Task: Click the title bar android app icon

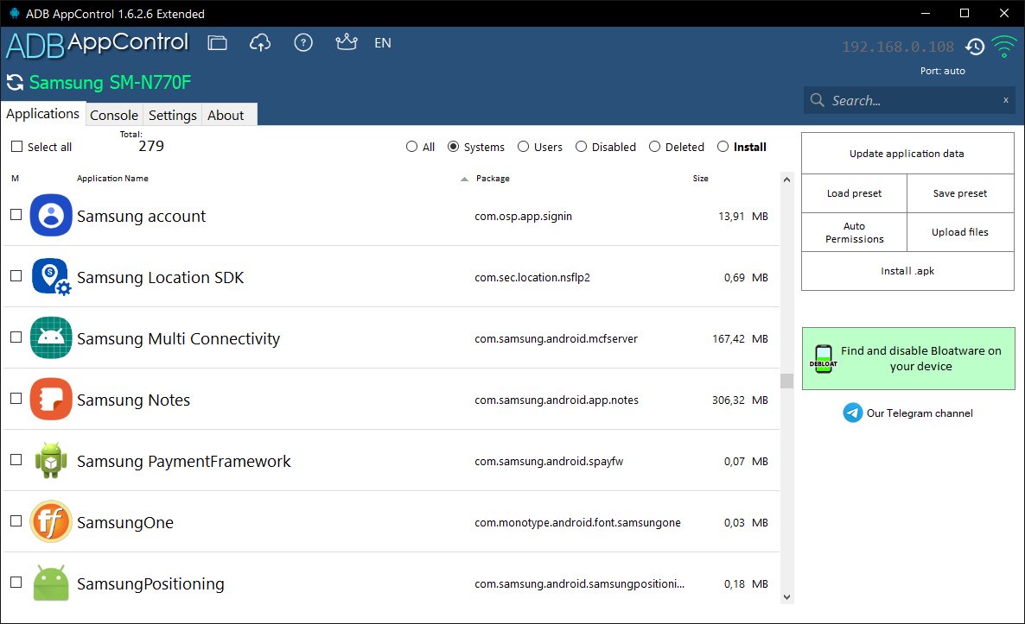Action: point(15,13)
